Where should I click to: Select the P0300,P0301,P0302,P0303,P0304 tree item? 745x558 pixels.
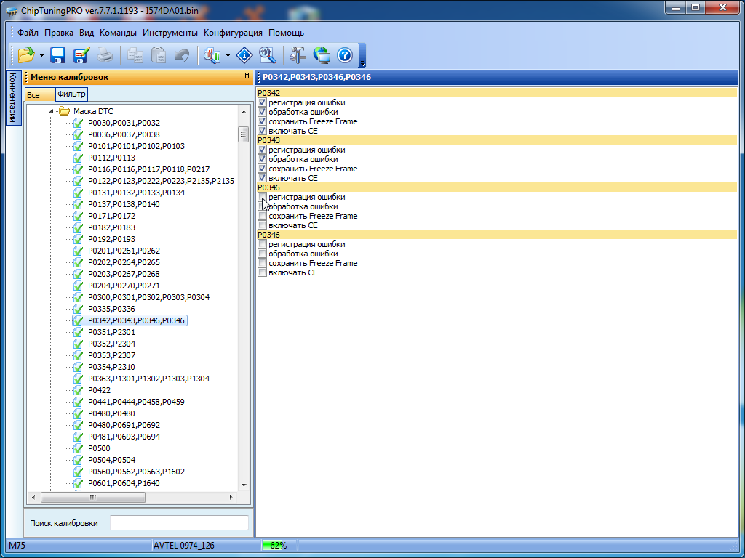(x=148, y=297)
